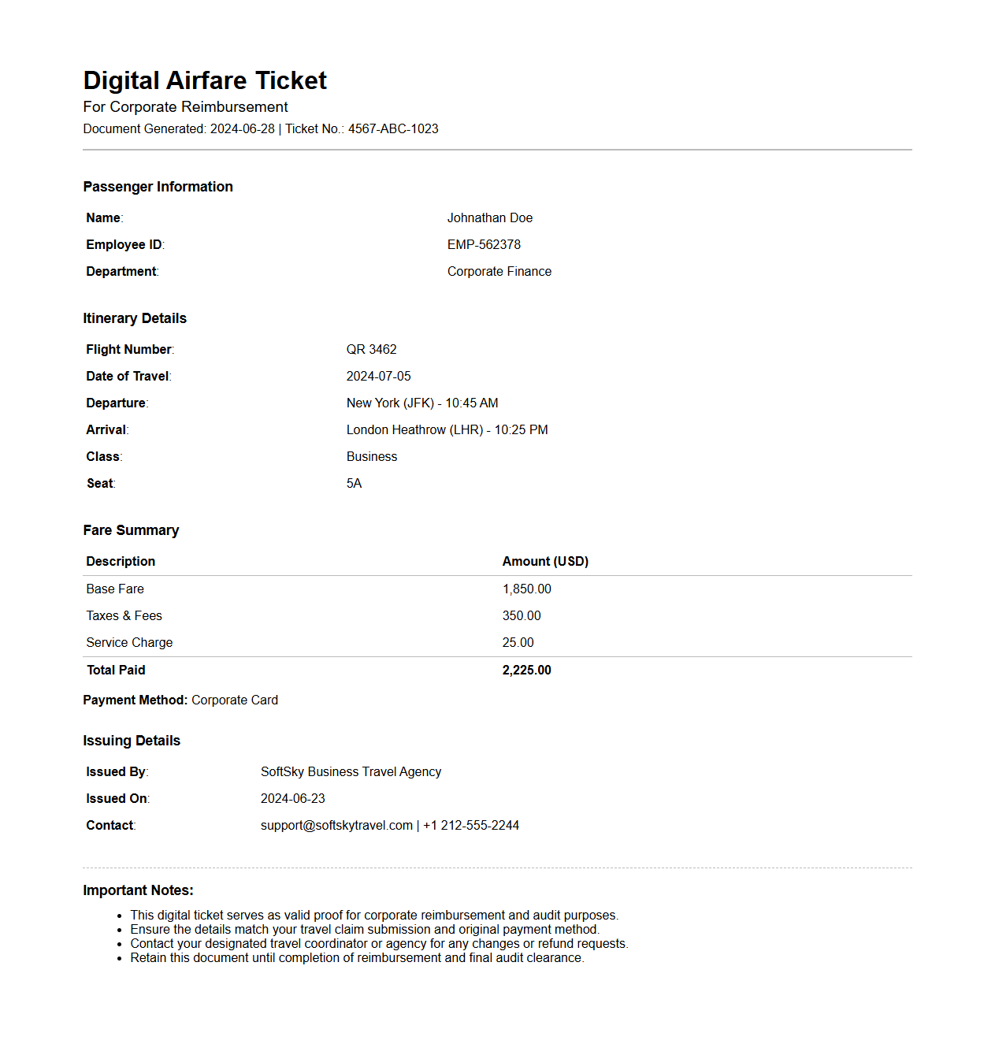Click the flight number QR 3462
Viewport: 995px width, 1044px height.
pos(371,350)
